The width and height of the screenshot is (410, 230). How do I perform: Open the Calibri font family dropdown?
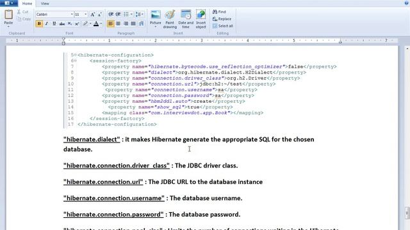(72, 14)
